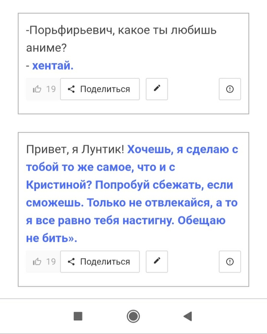Open recent apps with the square button
The height and width of the screenshot is (334, 267).
point(78,316)
